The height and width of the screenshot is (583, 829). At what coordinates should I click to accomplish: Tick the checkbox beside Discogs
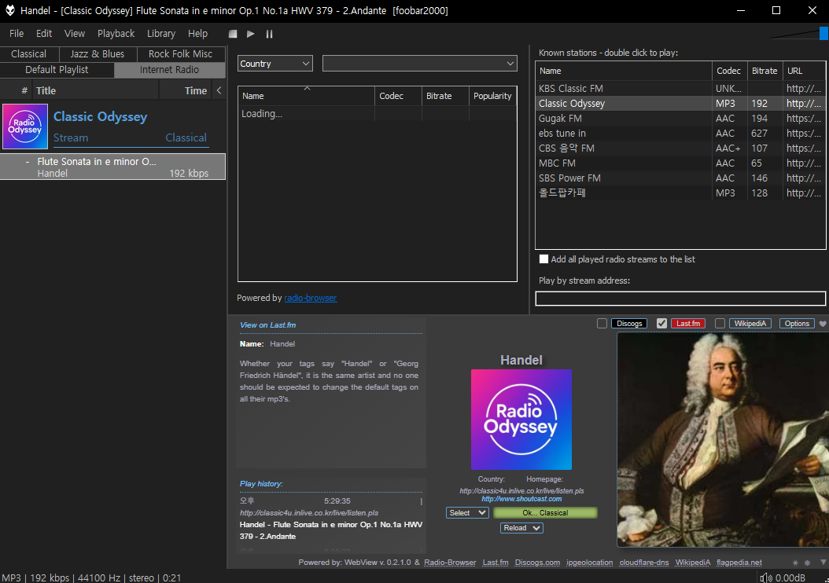pos(602,323)
